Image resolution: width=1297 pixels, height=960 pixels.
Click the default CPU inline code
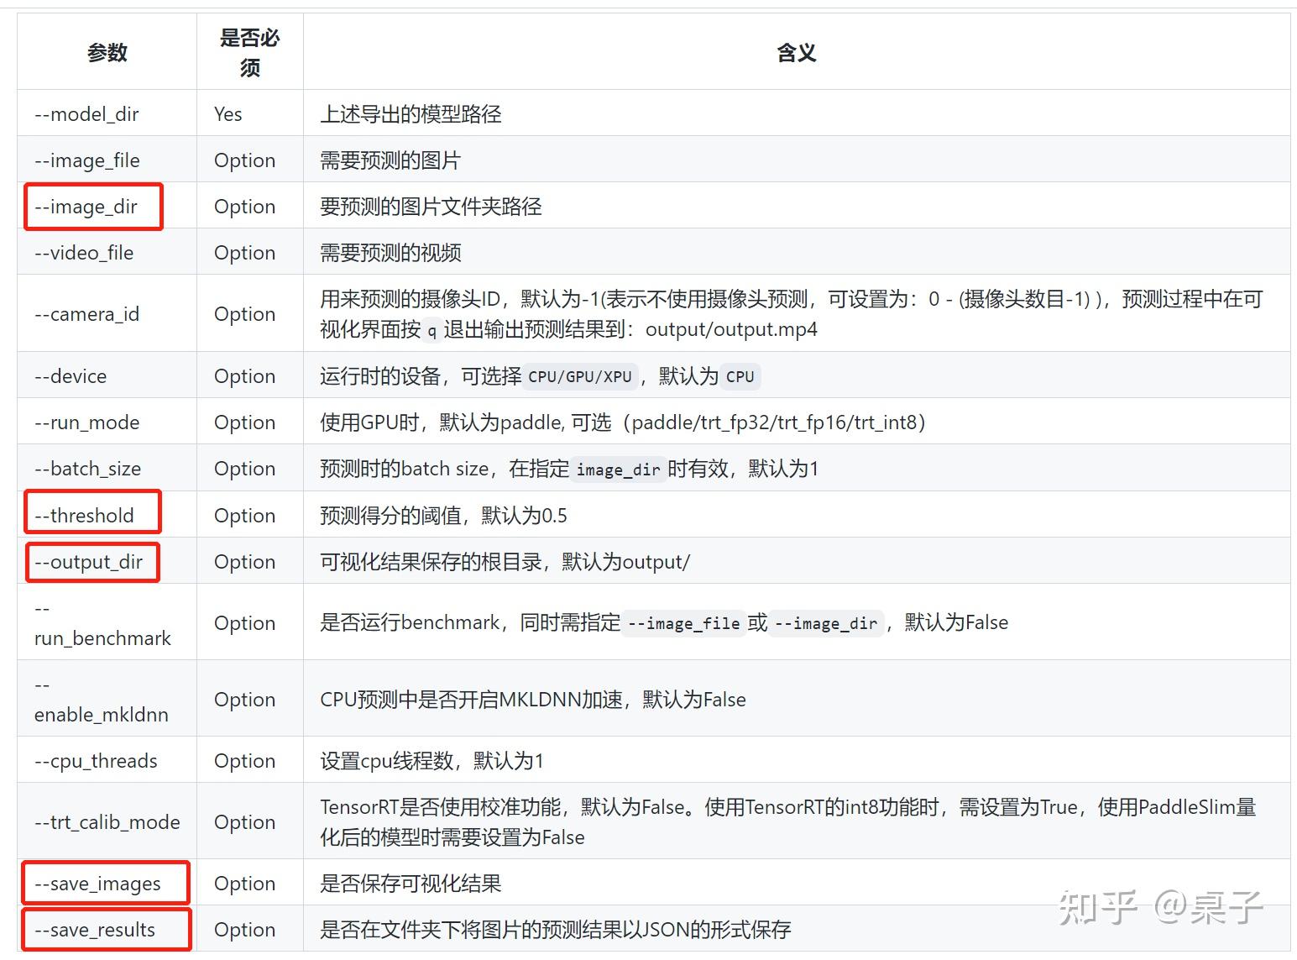740,376
